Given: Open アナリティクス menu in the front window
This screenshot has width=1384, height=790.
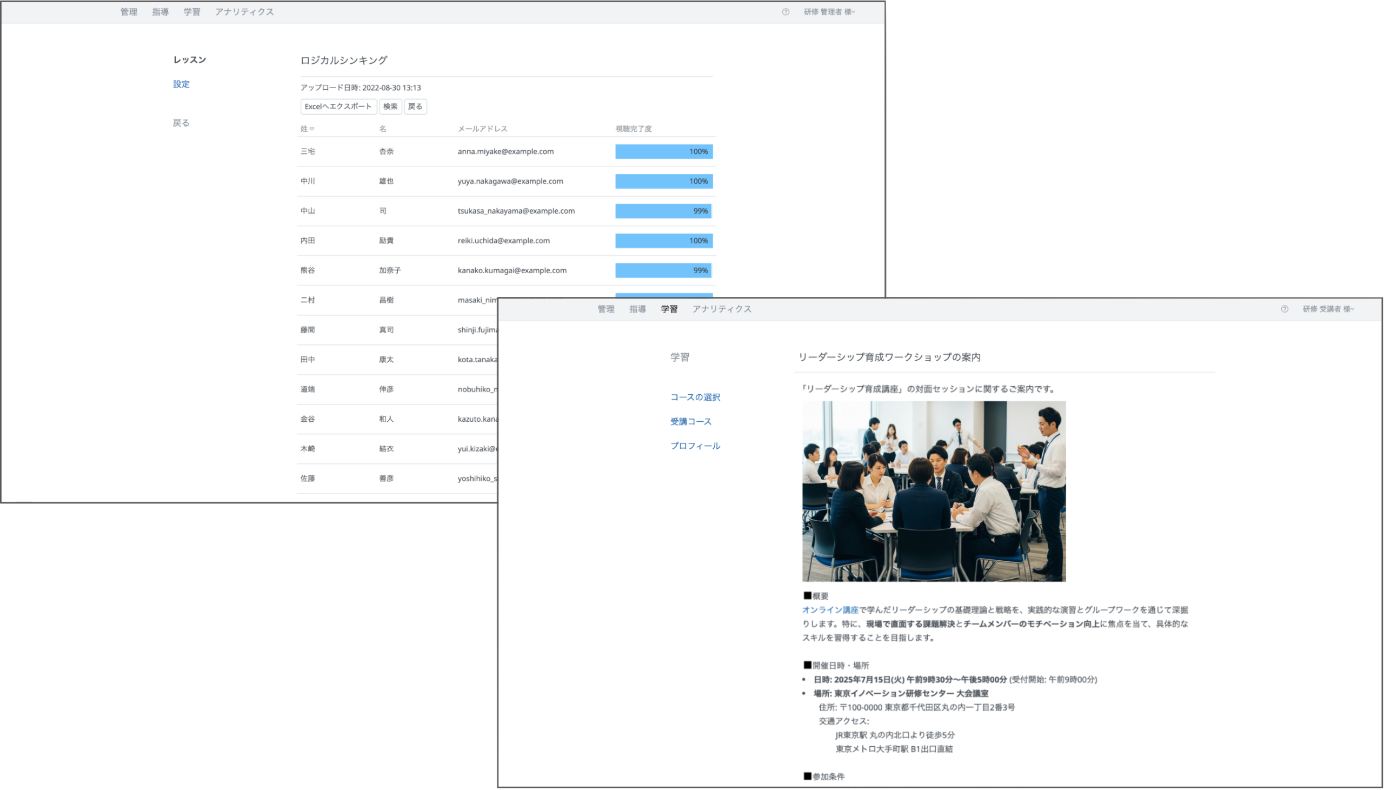Looking at the screenshot, I should coord(721,309).
